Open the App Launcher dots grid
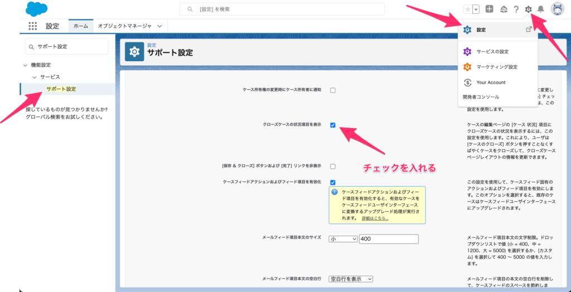This screenshot has height=292, width=571. (x=33, y=26)
